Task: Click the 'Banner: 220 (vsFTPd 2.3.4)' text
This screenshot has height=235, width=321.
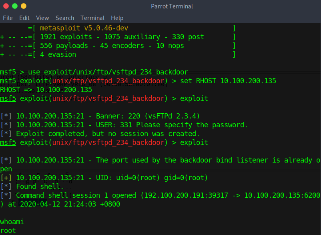Action: [x=148, y=116]
